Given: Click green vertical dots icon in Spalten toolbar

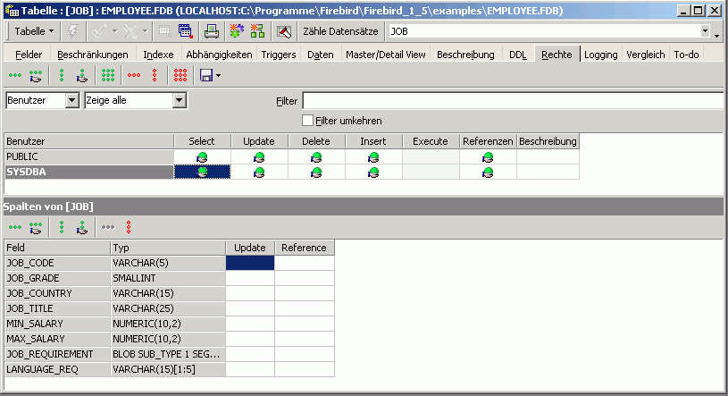Looking at the screenshot, I should tap(62, 227).
